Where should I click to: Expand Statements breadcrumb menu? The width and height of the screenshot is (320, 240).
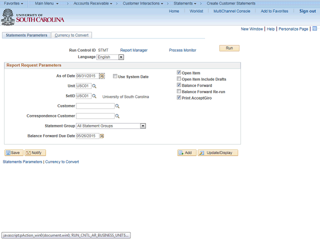(x=185, y=3)
